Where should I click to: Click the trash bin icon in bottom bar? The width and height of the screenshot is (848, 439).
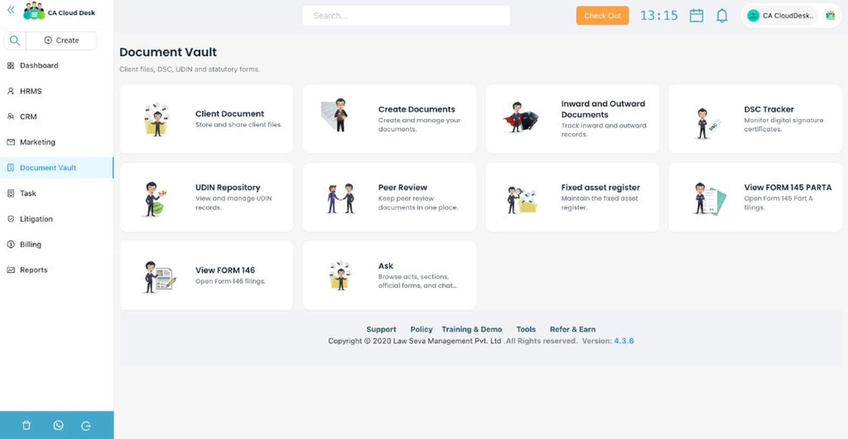pyautogui.click(x=26, y=425)
